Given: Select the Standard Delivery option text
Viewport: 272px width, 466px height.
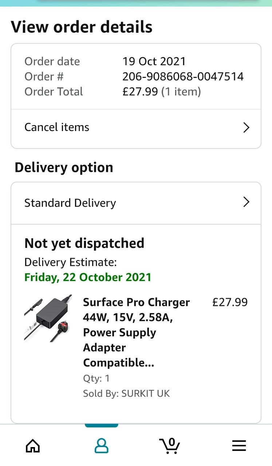Looking at the screenshot, I should (x=70, y=203).
